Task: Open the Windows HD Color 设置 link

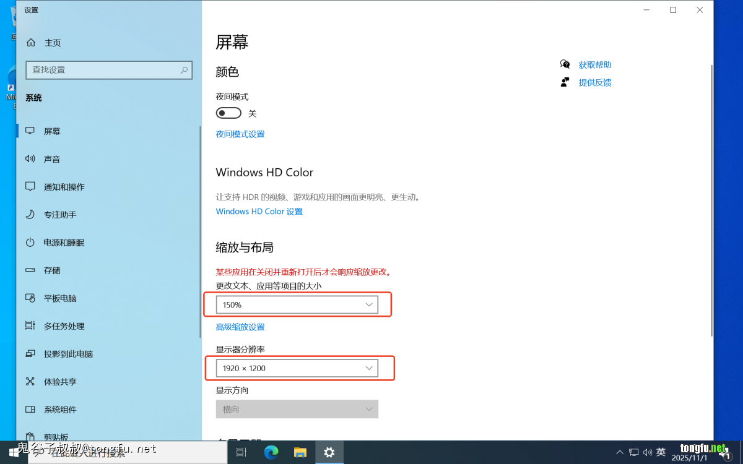Action: tap(259, 212)
